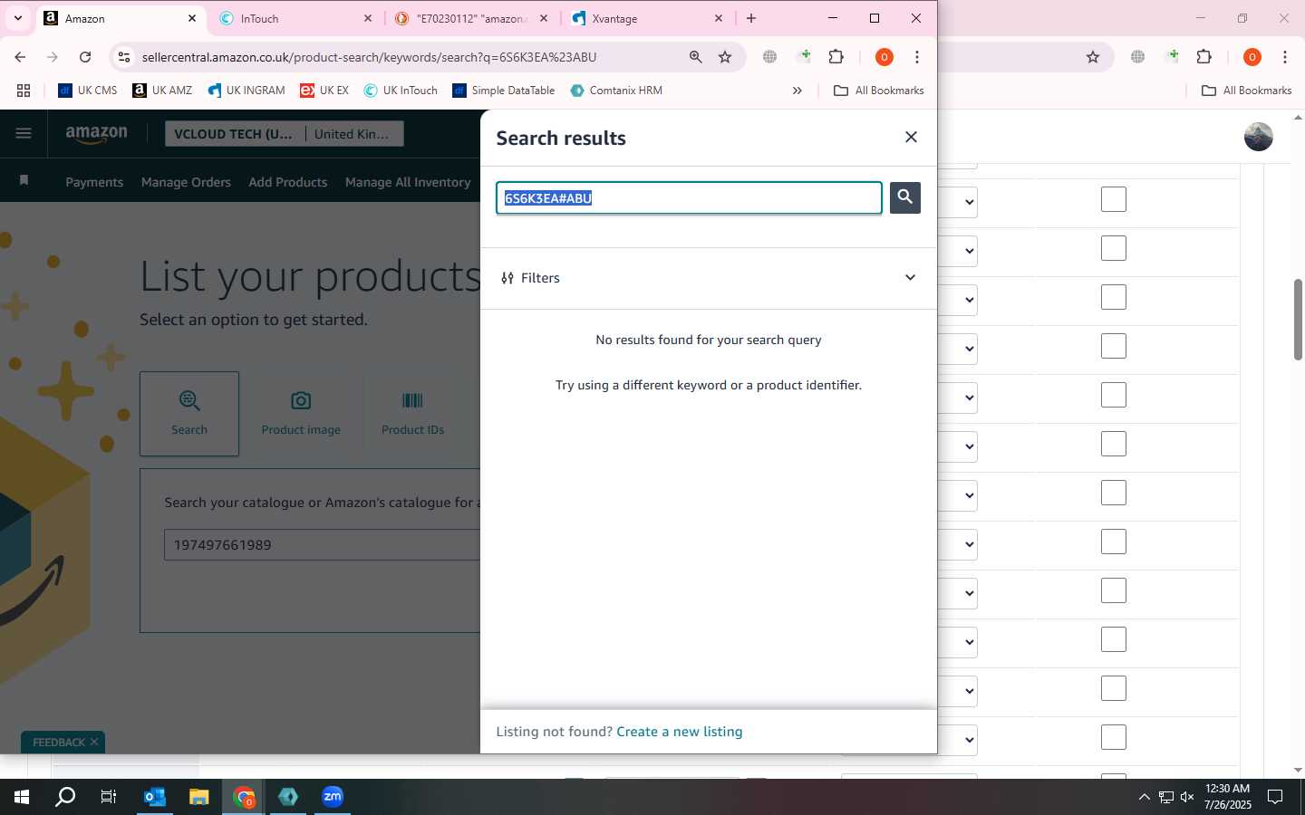The width and height of the screenshot is (1305, 815).
Task: View site information icon in address bar
Action: 124,57
